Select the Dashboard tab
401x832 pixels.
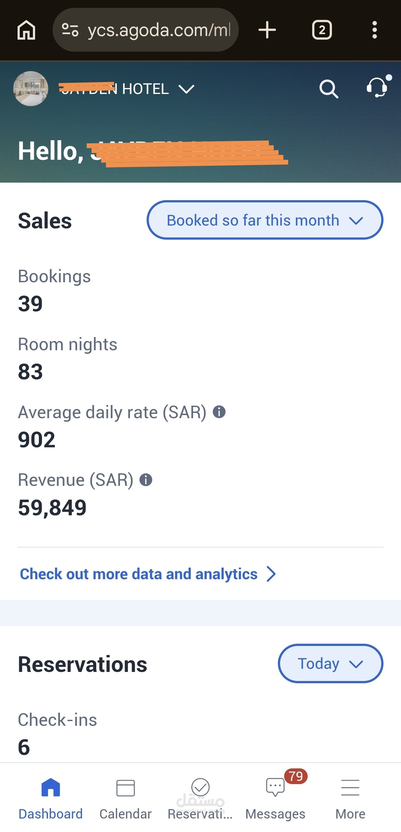[50, 798]
